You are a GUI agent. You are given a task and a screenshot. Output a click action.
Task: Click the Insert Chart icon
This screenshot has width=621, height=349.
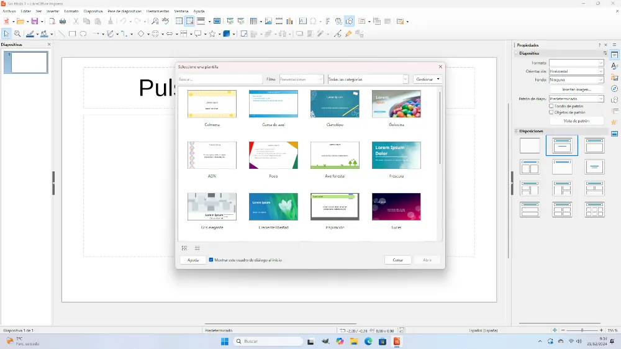tap(290, 21)
